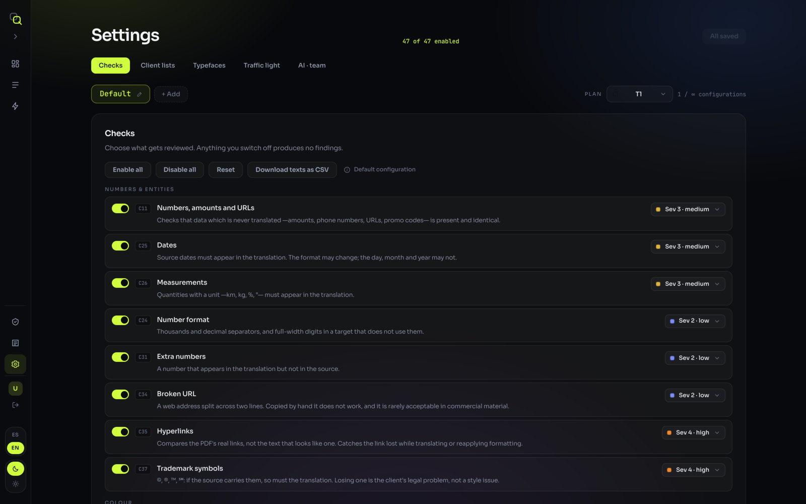Select light mode sun icon
806x504 pixels.
tap(16, 484)
